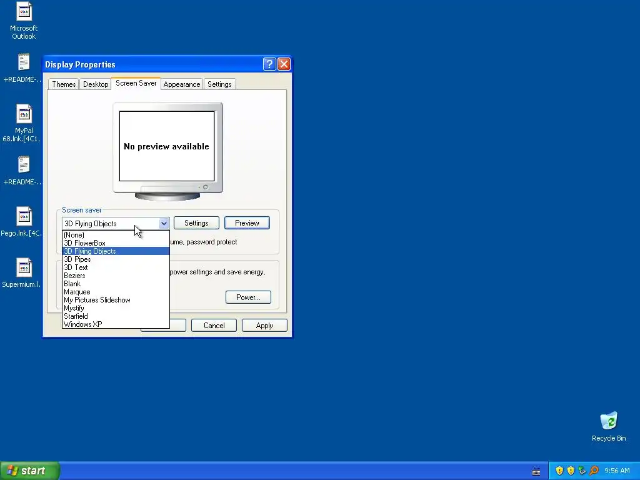The image size is (640, 480).
Task: Click the keyboard icon in the taskbar
Action: tap(536, 471)
